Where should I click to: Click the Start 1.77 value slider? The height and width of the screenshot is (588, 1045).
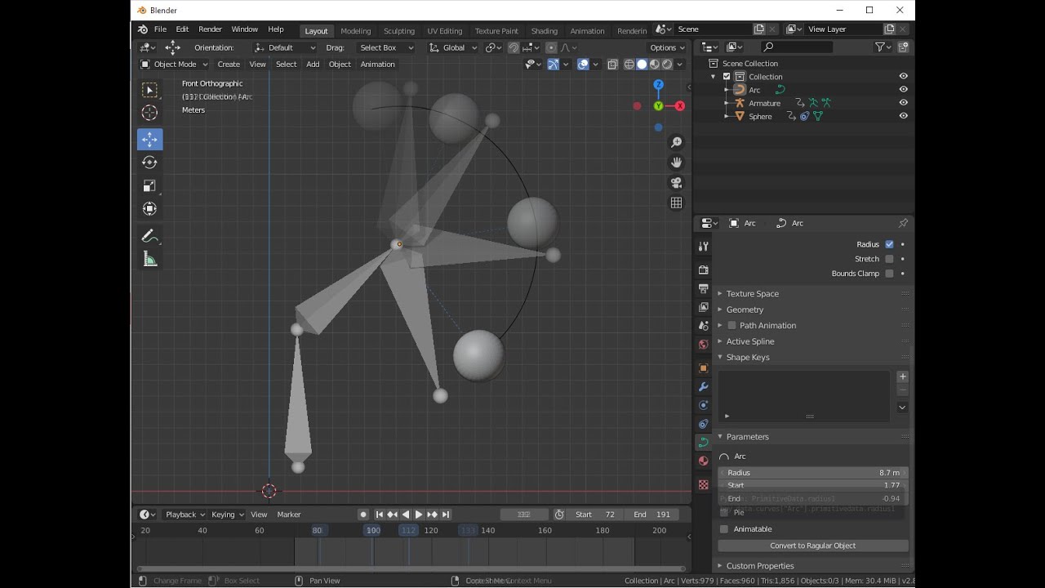click(x=813, y=486)
